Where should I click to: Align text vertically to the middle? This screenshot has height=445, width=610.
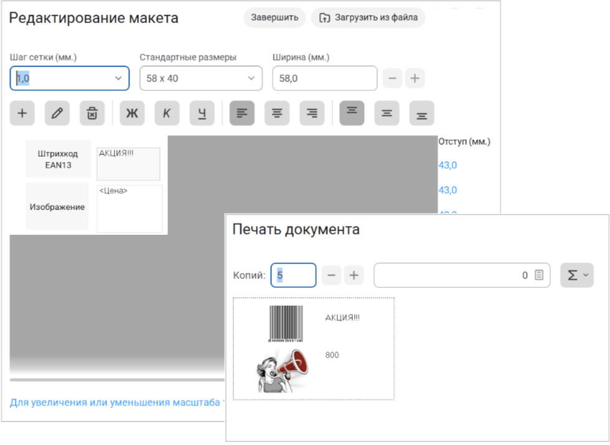pos(387,113)
